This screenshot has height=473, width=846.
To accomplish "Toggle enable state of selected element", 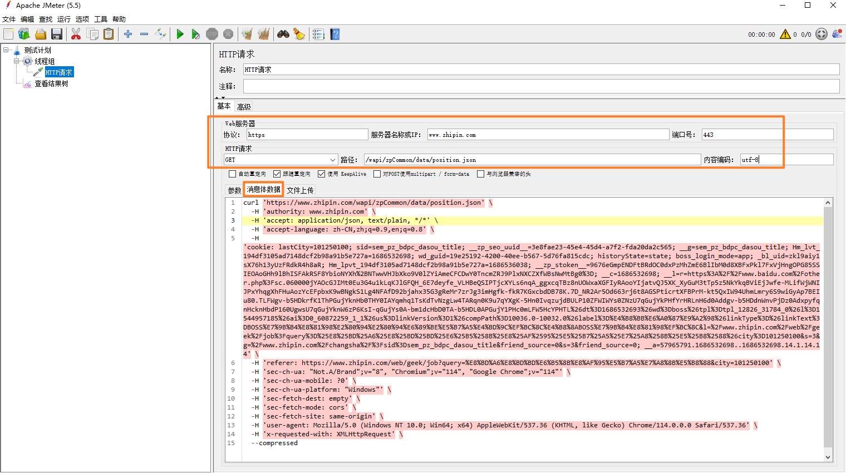I will (x=160, y=34).
